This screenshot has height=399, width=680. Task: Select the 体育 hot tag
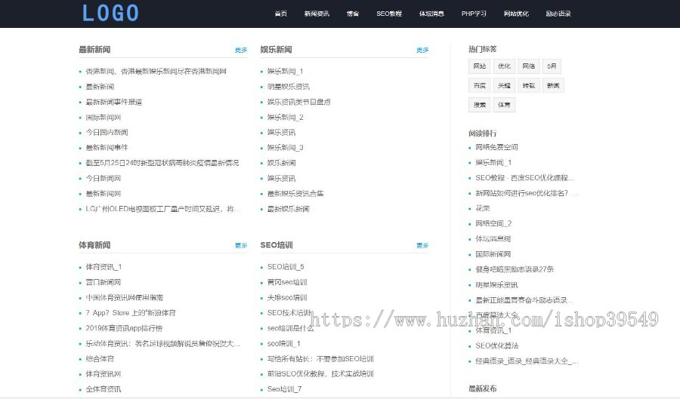tap(504, 105)
